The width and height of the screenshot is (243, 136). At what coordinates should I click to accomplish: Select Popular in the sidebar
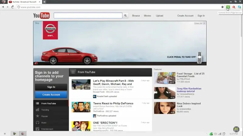[x=51, y=116]
